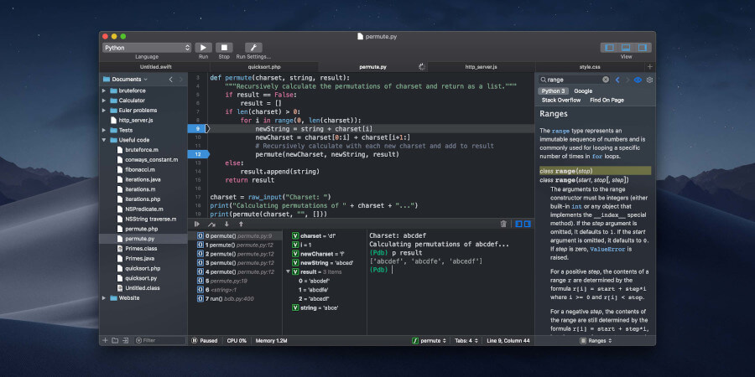Clear console with the trash icon
The image size is (755, 377).
pos(503,224)
